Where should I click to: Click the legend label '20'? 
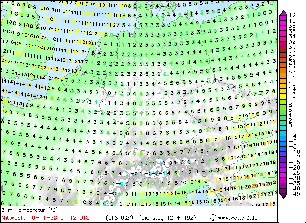[x=292, y=73]
